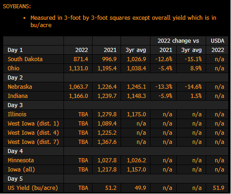Image resolution: width=231 pixels, height=194 pixels.
Task: Select the USDA 2022 yield value 51.9
Action: (219, 188)
